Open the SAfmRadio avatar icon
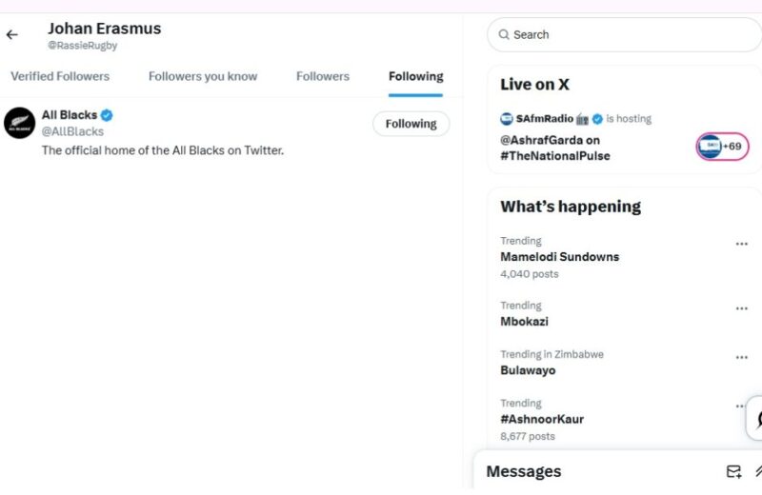The image size is (762, 495). coord(507,119)
